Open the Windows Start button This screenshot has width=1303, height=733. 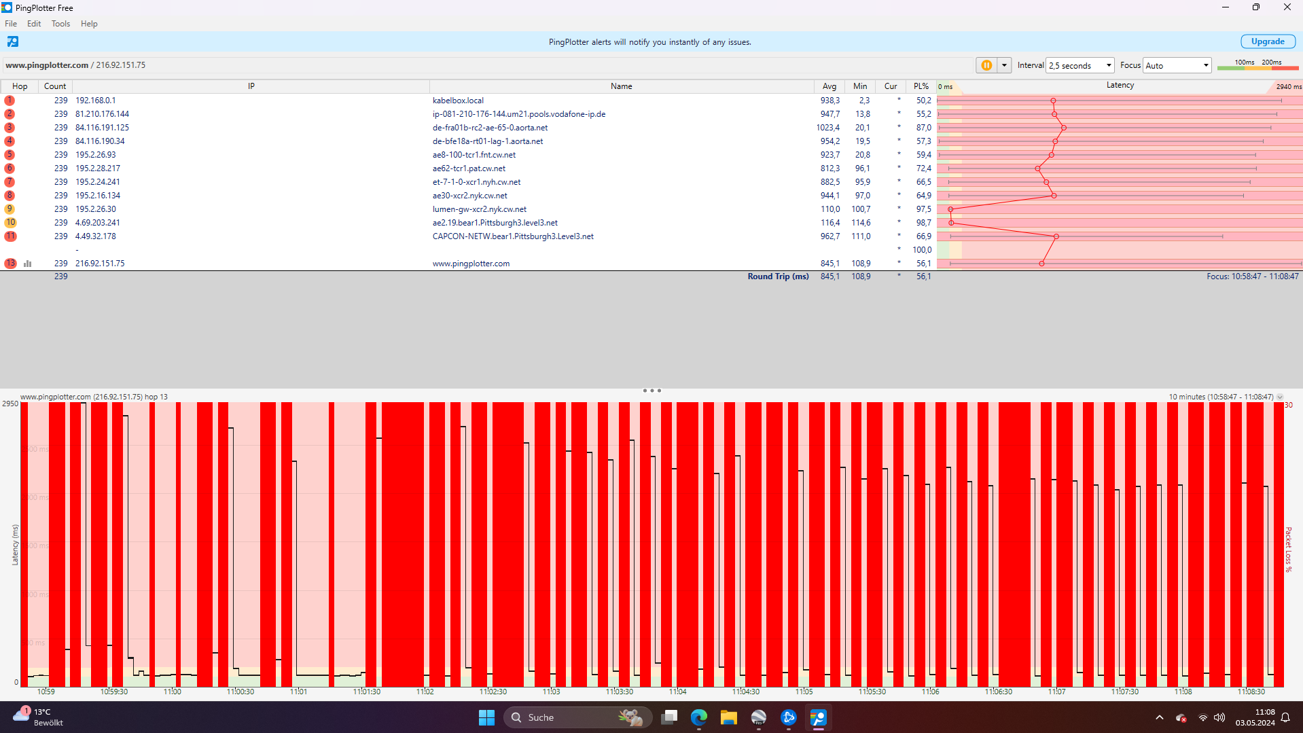click(486, 717)
